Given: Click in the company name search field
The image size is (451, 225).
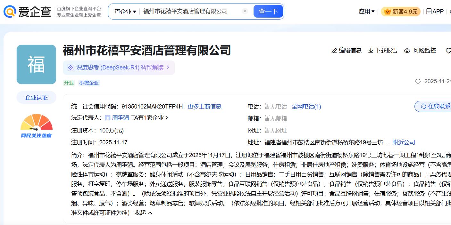Looking at the screenshot, I should [x=189, y=12].
